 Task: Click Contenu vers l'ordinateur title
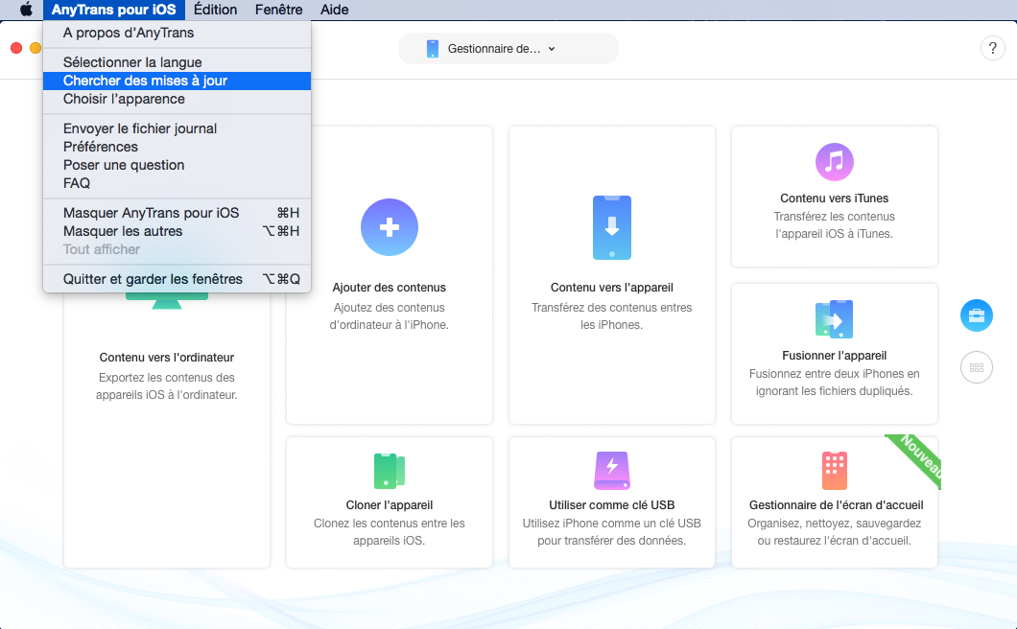pos(167,358)
